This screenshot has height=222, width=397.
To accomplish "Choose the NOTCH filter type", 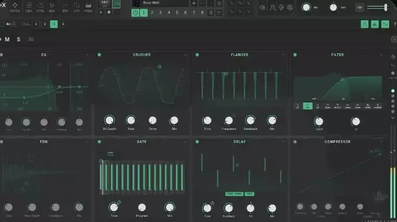I will point(337,106).
